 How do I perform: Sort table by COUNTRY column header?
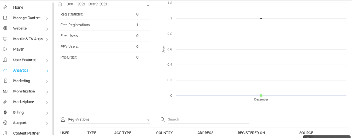[164, 133]
